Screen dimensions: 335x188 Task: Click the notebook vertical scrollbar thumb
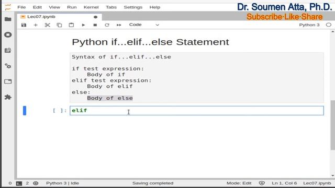click(x=332, y=125)
